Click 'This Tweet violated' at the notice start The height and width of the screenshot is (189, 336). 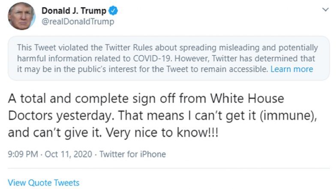tap(53, 48)
